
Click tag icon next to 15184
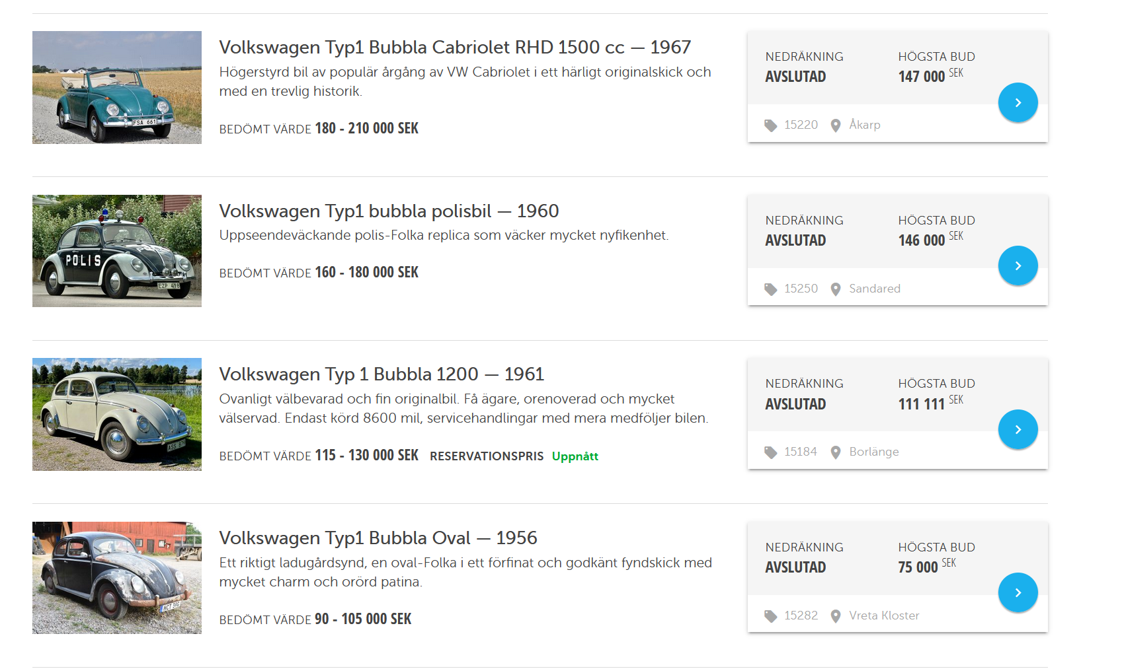(770, 452)
